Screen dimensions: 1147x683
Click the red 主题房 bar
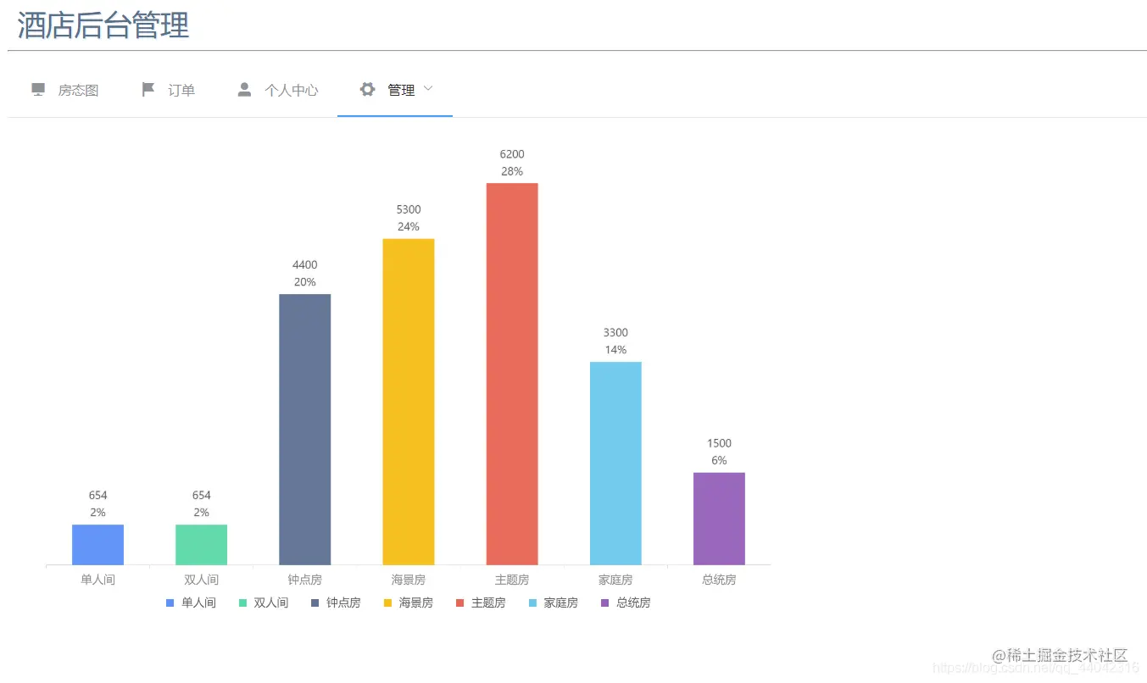click(512, 374)
